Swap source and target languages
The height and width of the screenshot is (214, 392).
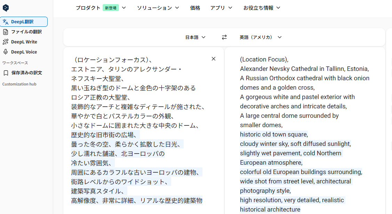pyautogui.click(x=224, y=37)
